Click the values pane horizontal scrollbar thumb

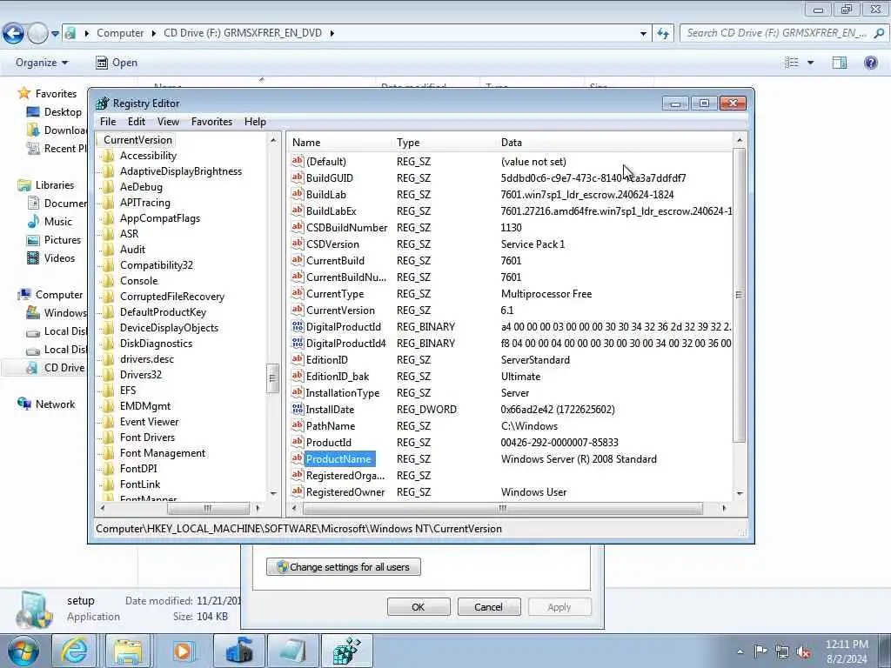[501, 508]
